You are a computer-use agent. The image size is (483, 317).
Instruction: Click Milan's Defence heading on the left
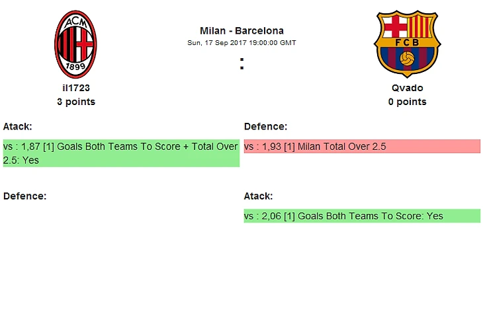[x=24, y=196]
